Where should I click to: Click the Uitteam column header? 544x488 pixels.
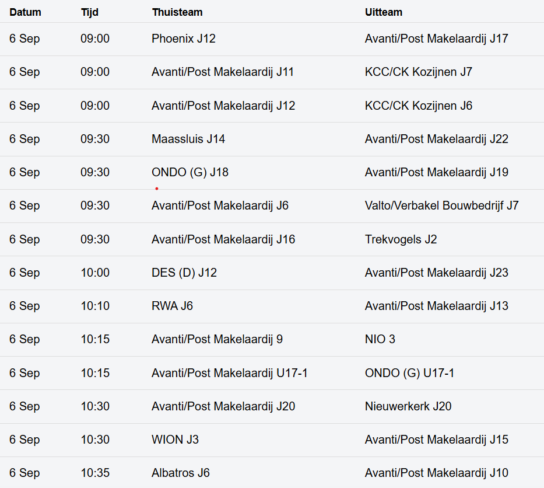[384, 12]
